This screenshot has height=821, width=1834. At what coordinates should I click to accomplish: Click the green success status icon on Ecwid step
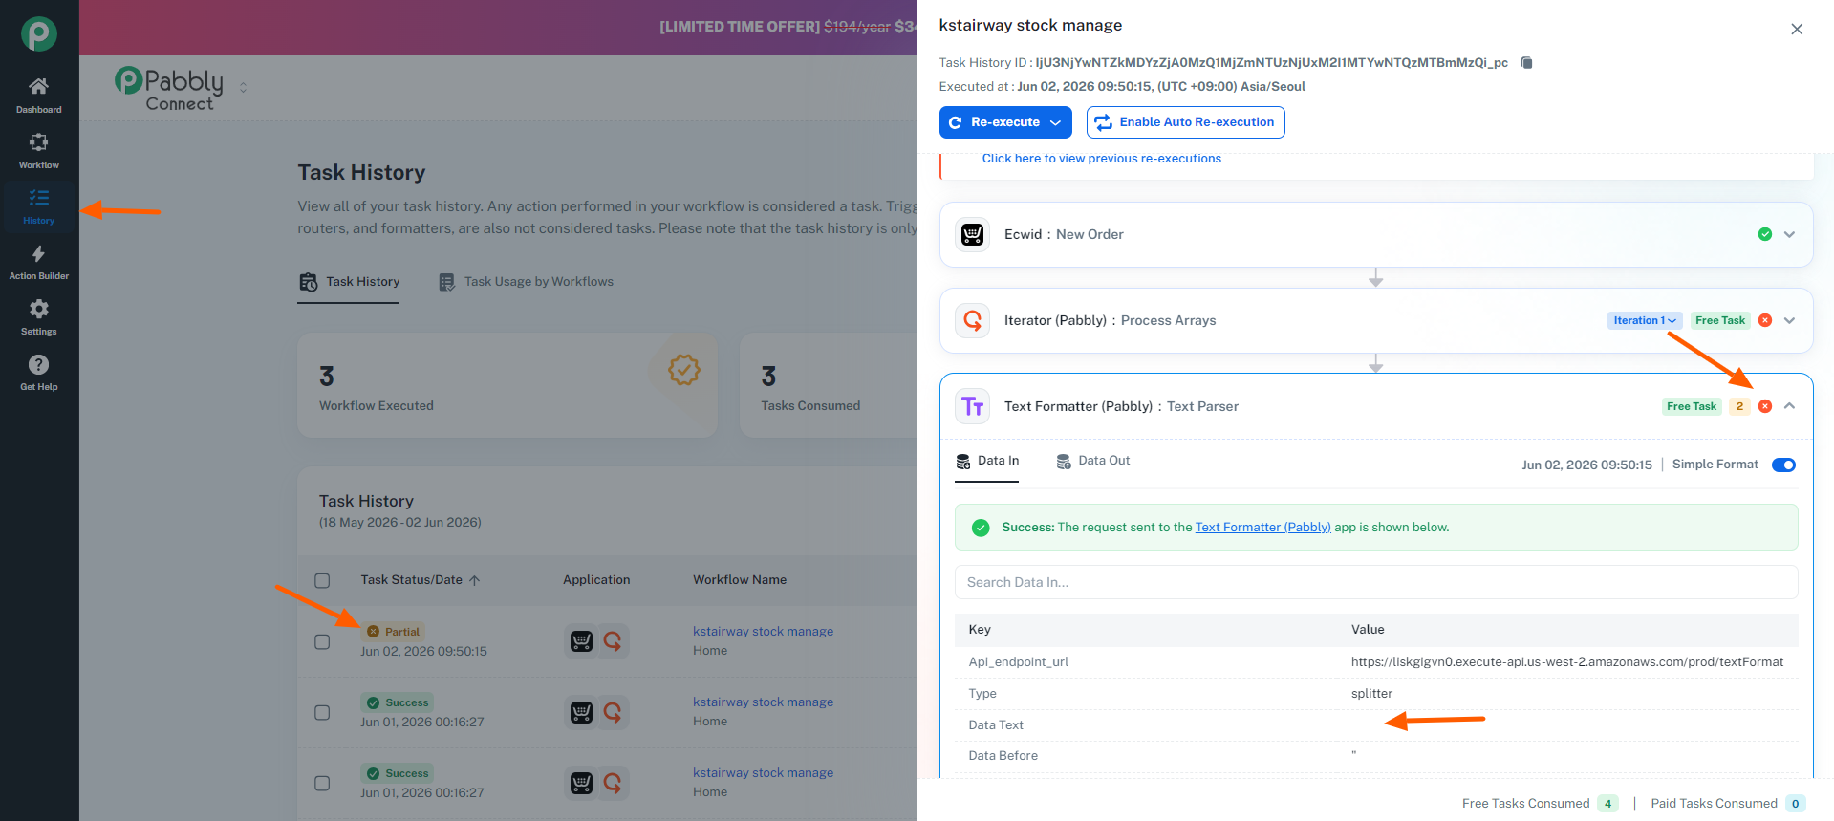(1765, 234)
